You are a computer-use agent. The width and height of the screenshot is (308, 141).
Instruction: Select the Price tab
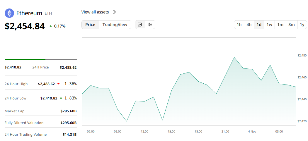point(90,25)
